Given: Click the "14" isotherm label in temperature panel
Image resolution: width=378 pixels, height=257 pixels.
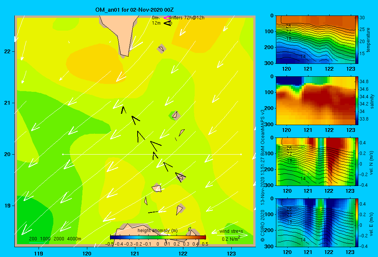Looking at the screenshot, I should tap(303, 56).
